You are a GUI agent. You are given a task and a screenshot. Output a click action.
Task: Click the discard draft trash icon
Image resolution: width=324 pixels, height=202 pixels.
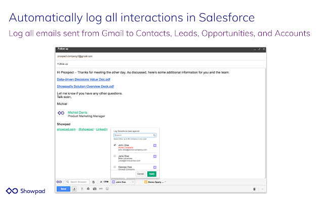[254, 189]
